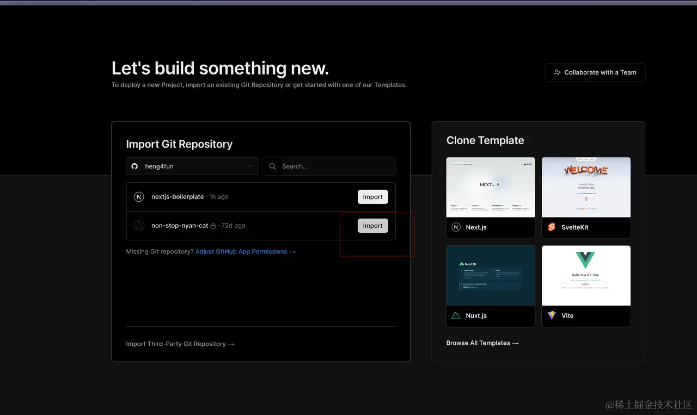
Task: Click the SvelteKit logo icon
Action: [x=552, y=227]
